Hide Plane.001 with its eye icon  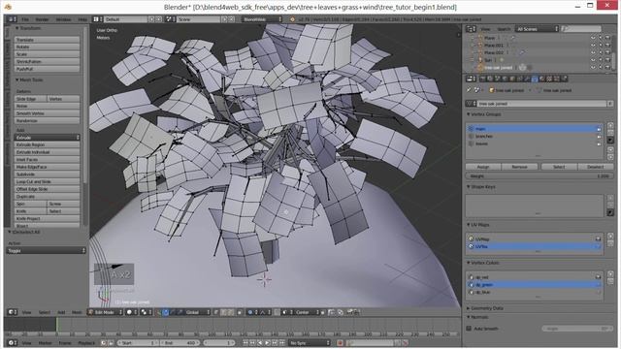593,46
